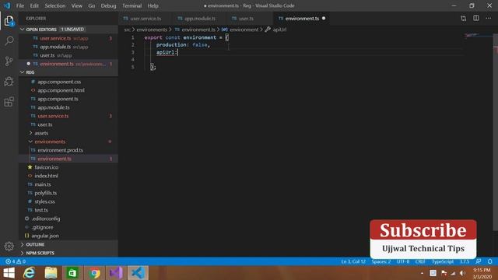498x280 pixels.
Task: Open Chrome from the taskbar
Action: click(x=94, y=273)
